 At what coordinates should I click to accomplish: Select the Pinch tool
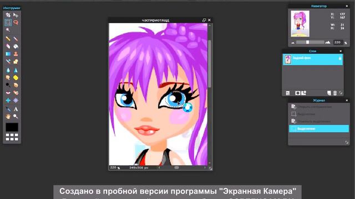[16, 100]
